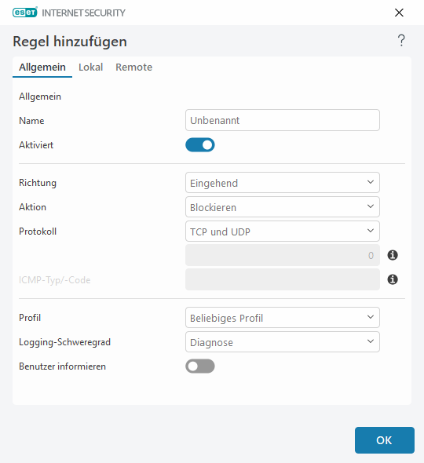Click the Name field containing Unbenannt
Viewport: 424px width, 463px height.
tap(283, 120)
